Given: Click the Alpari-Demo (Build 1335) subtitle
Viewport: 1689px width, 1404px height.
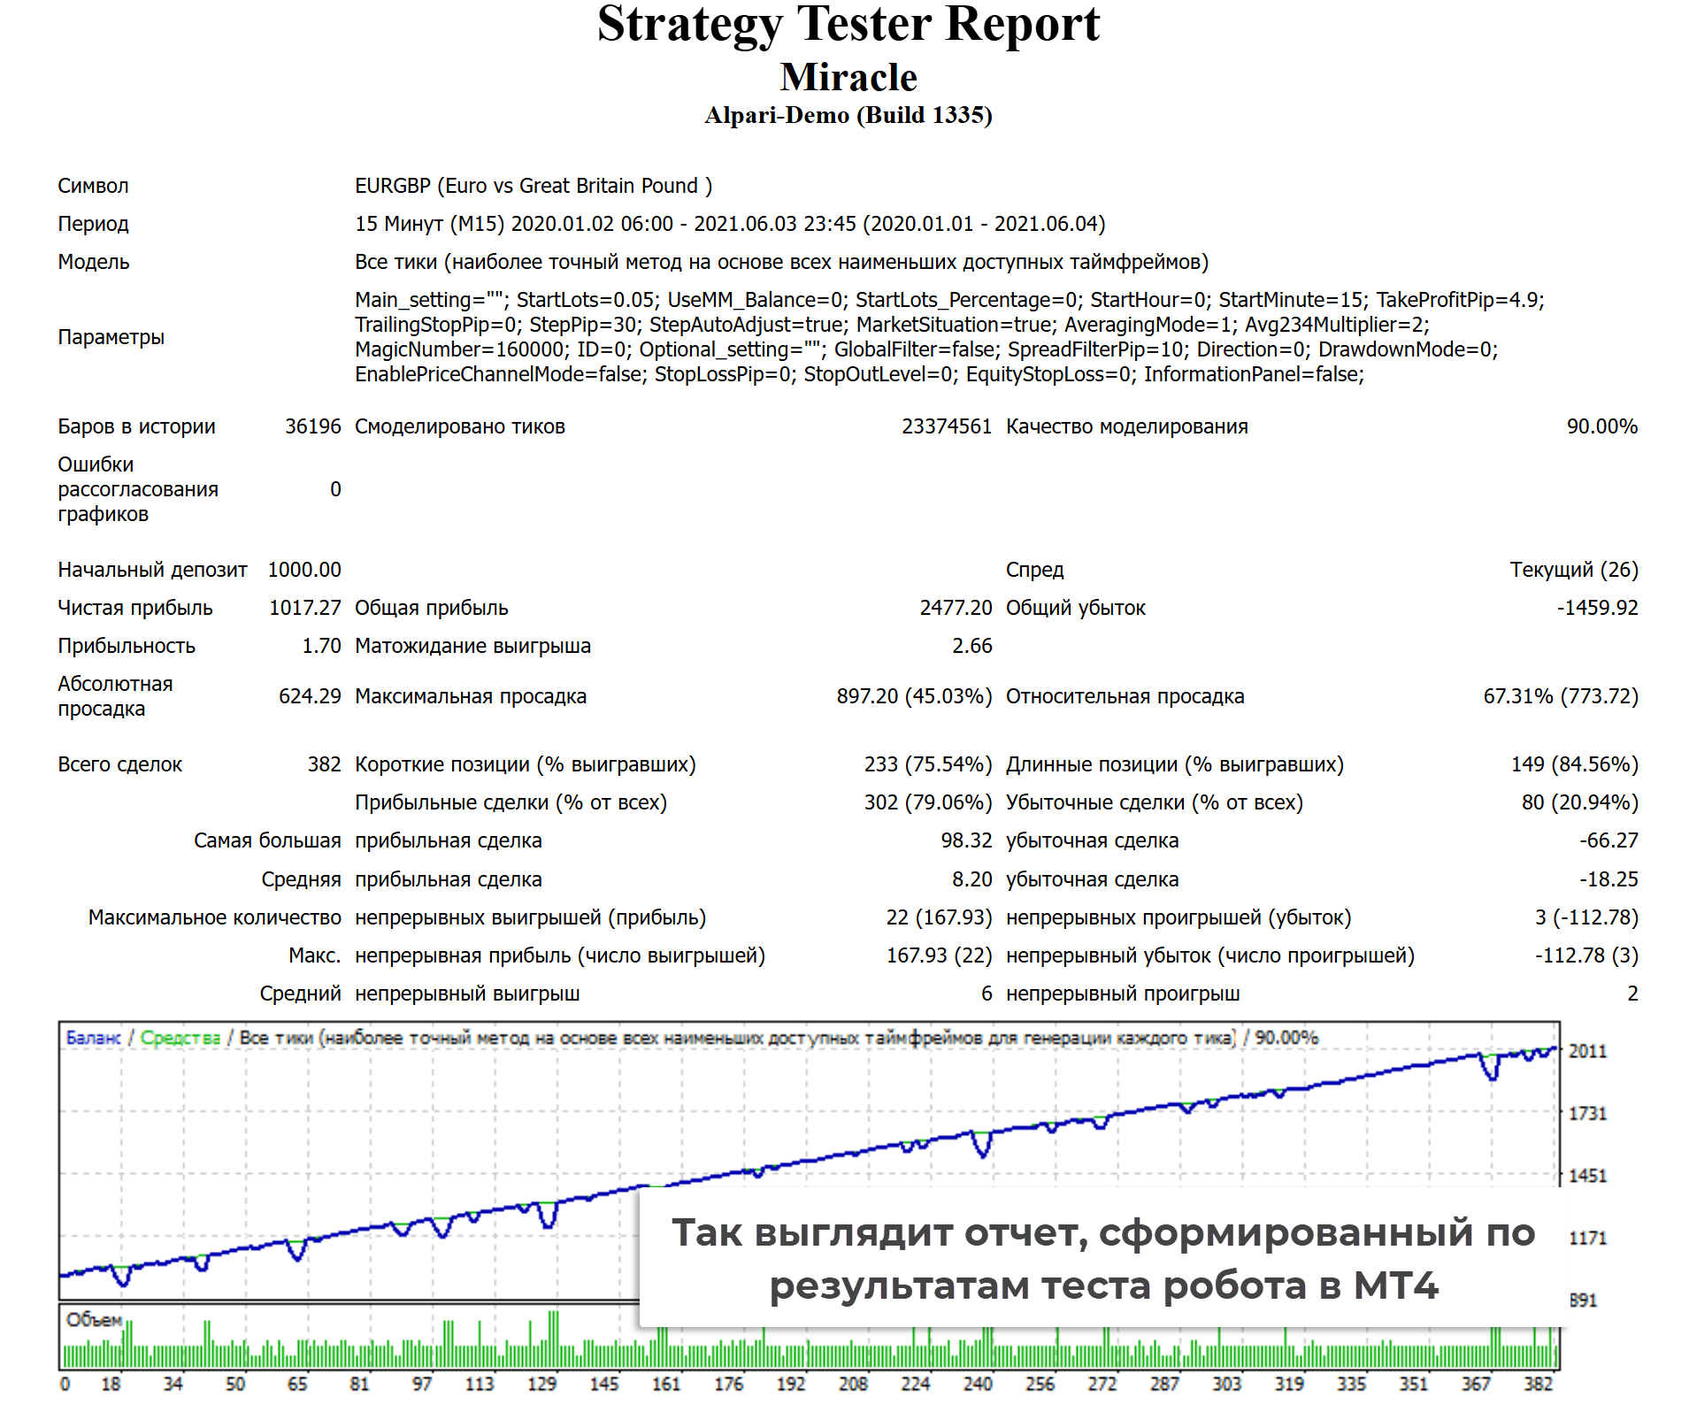Looking at the screenshot, I should click(848, 116).
